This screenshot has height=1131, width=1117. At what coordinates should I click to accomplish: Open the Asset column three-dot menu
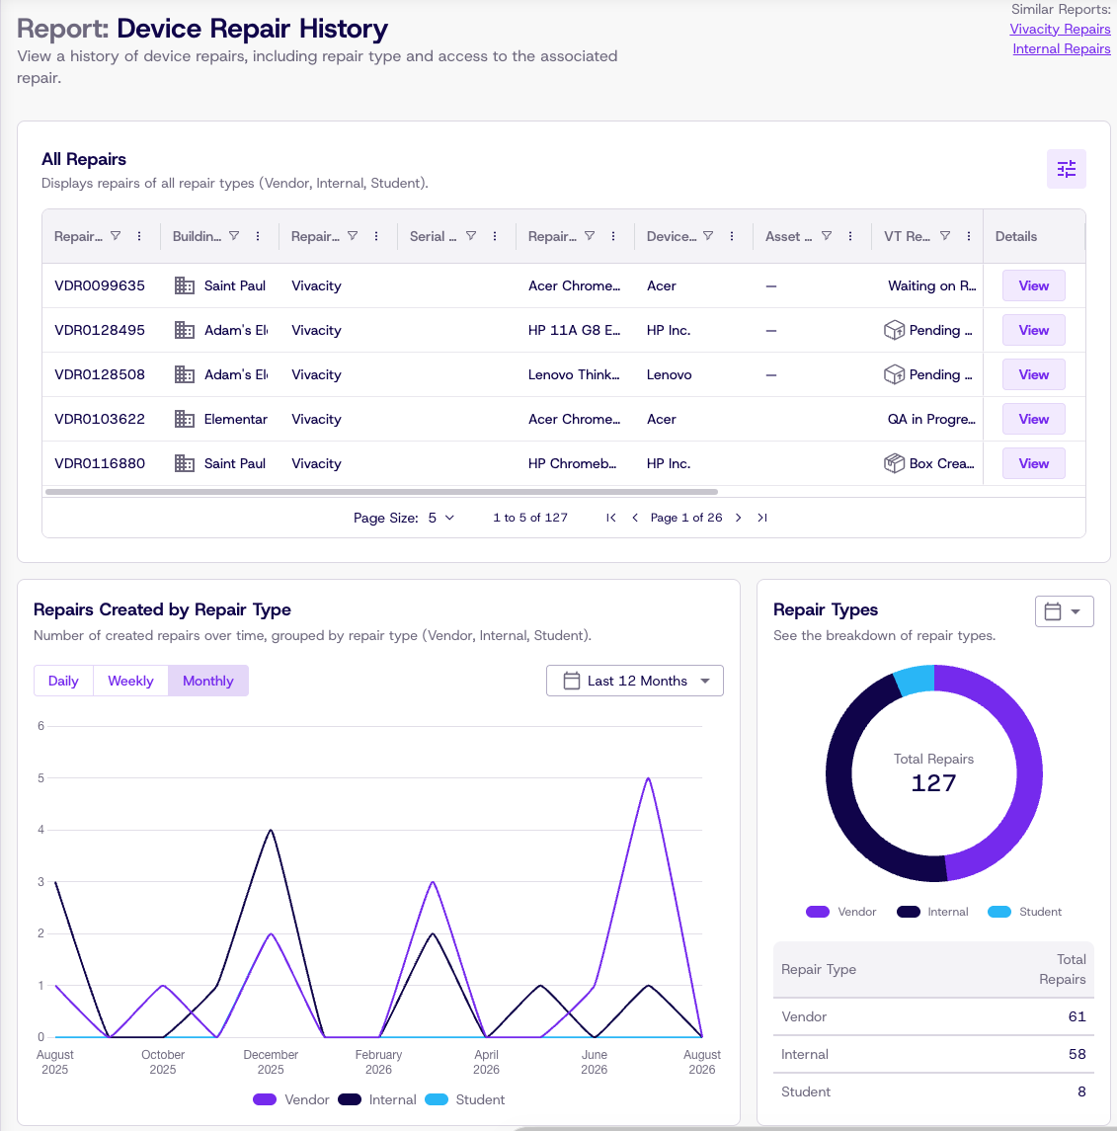pyautogui.click(x=850, y=236)
